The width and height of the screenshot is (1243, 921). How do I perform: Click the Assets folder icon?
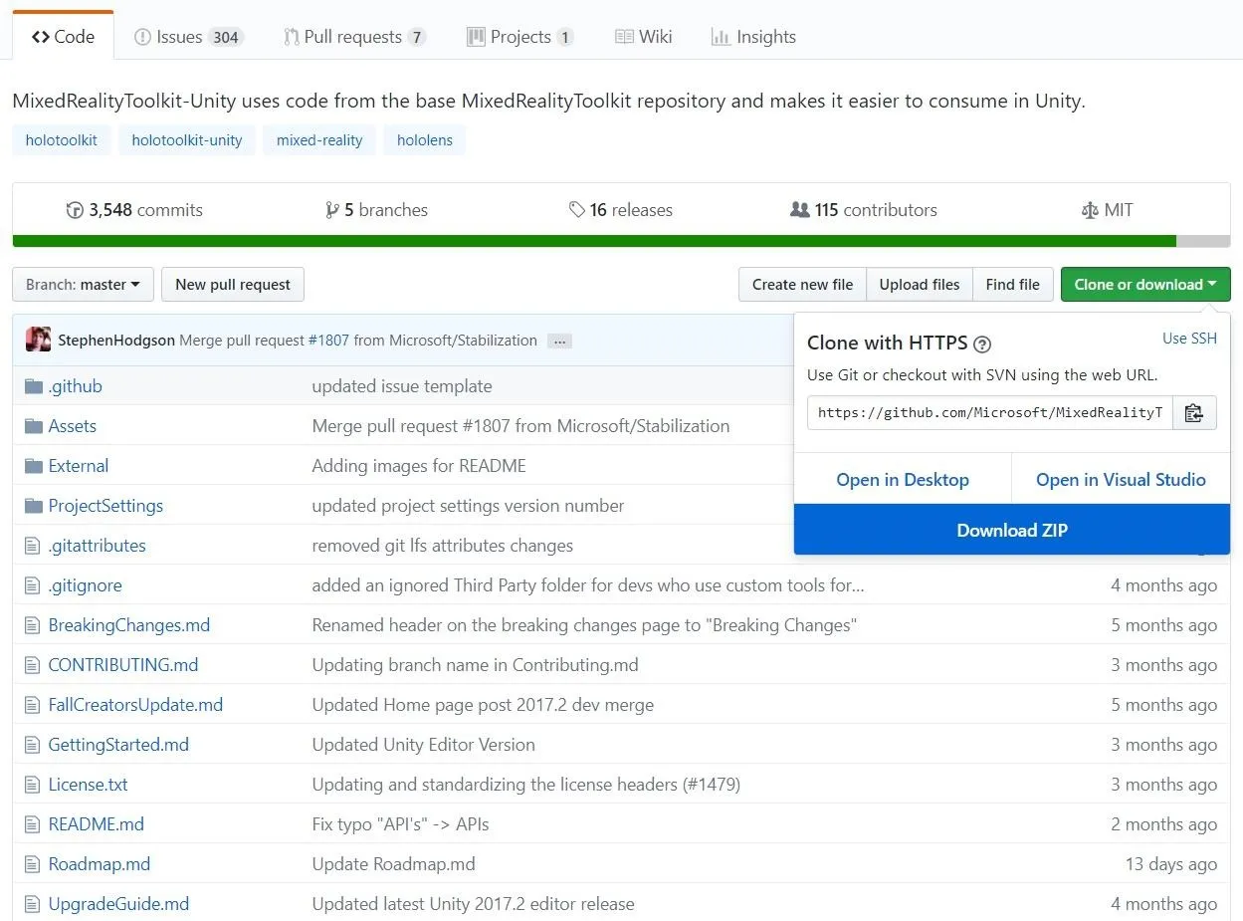[x=34, y=426]
